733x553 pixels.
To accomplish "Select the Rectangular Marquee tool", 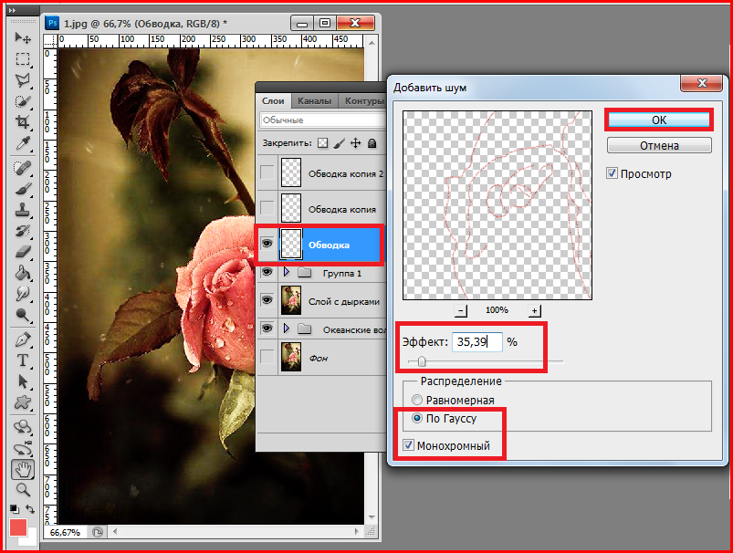I will coord(23,59).
